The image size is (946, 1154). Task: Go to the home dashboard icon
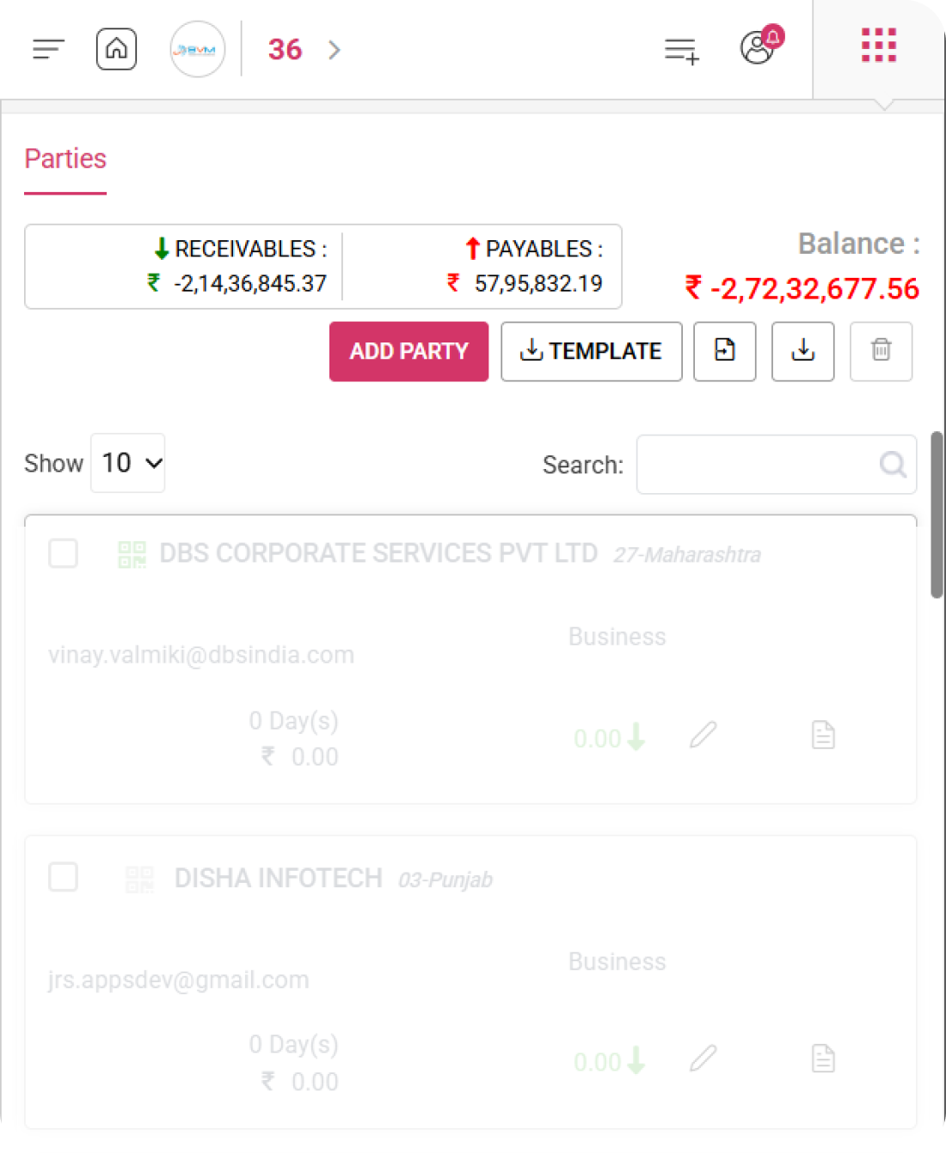(116, 49)
